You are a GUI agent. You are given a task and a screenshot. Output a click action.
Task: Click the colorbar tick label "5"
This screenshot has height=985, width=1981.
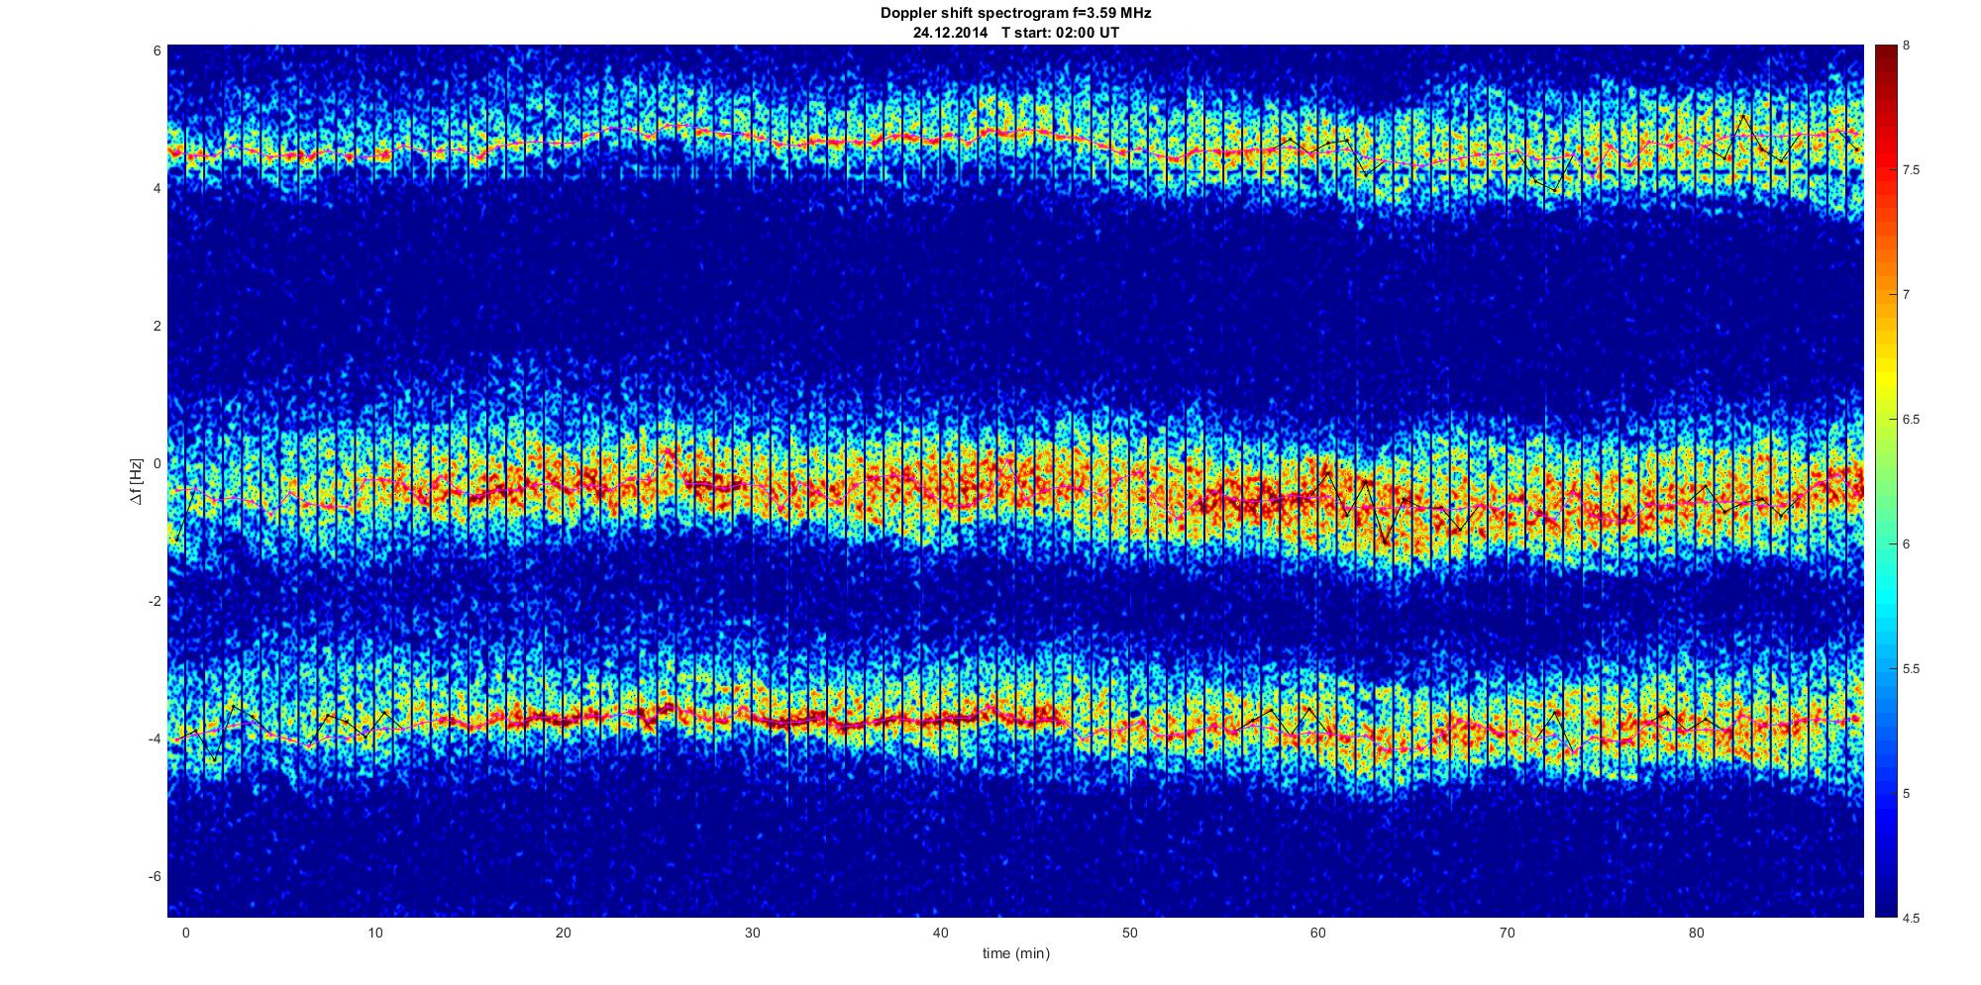[x=1907, y=794]
